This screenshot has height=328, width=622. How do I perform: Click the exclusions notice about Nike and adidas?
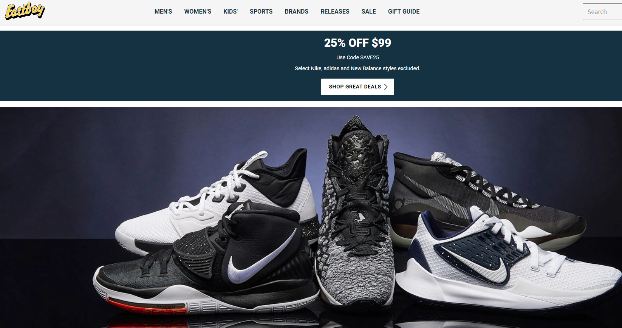pyautogui.click(x=357, y=68)
